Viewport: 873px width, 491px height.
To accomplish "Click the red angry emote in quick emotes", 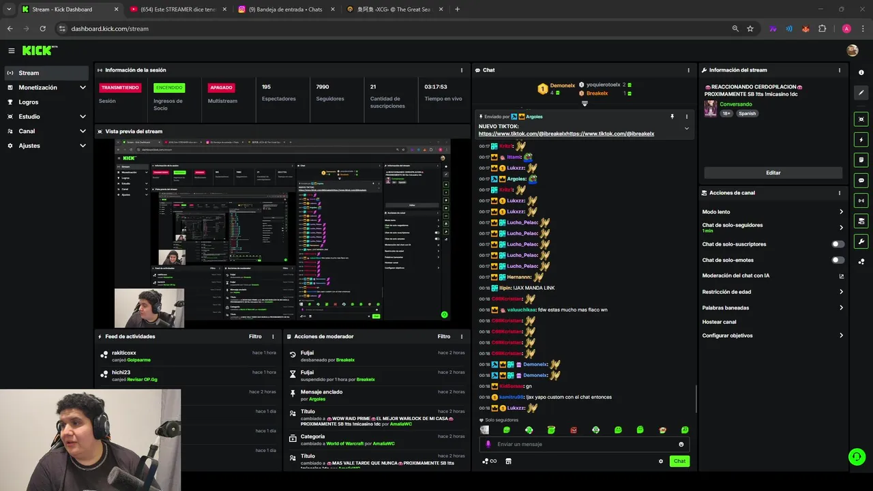I will point(574,430).
